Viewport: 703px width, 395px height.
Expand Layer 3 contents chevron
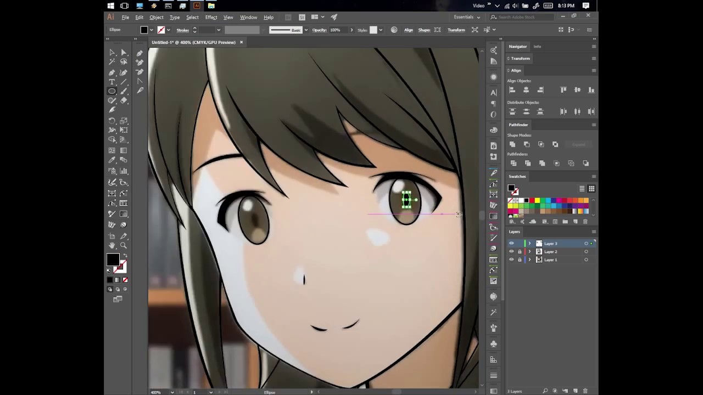pos(530,243)
